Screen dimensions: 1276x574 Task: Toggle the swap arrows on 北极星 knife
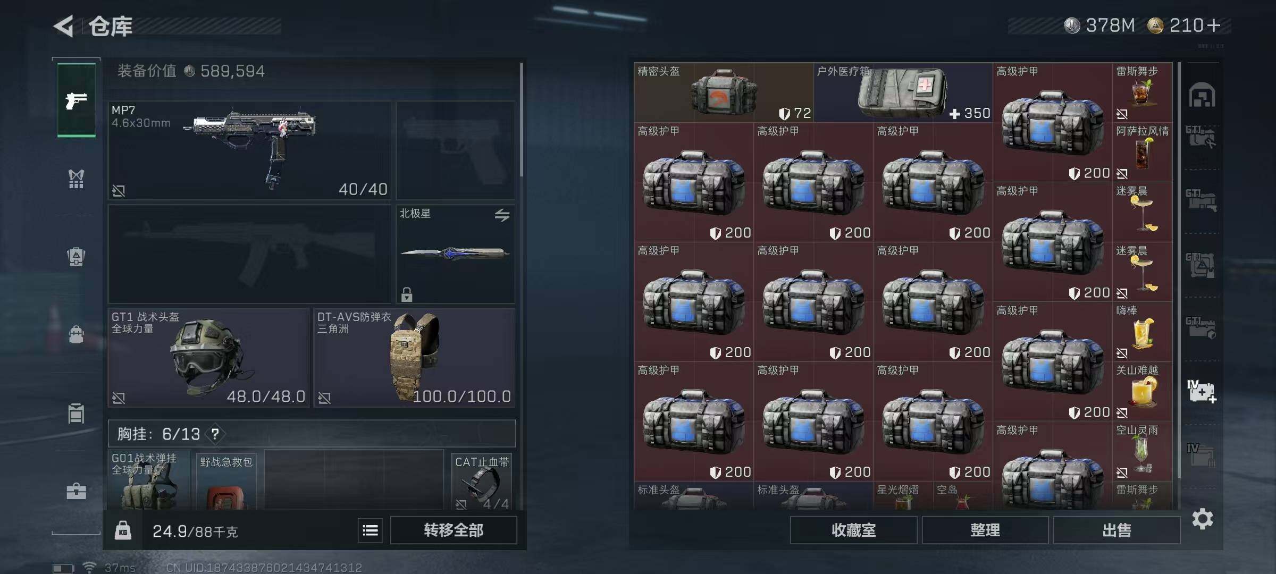pos(502,215)
